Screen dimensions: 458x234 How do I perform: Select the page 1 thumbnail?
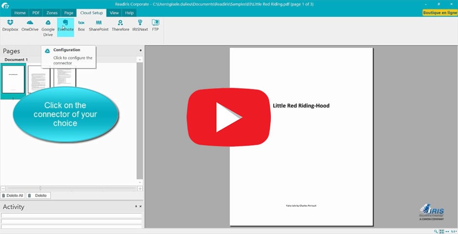[13, 79]
